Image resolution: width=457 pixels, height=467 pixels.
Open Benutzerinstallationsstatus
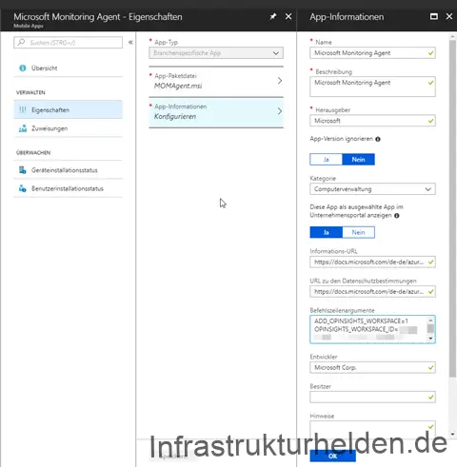pyautogui.click(x=68, y=188)
